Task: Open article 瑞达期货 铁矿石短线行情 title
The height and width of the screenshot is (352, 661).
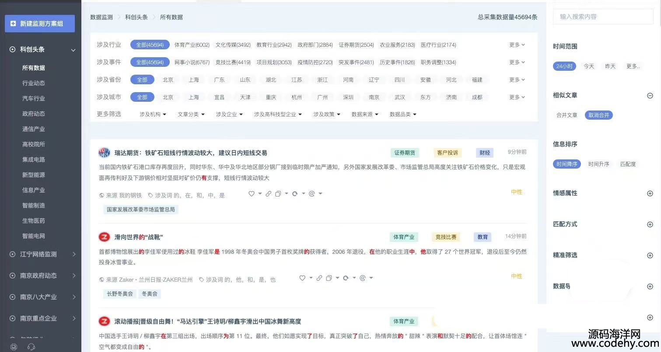Action: (191, 153)
